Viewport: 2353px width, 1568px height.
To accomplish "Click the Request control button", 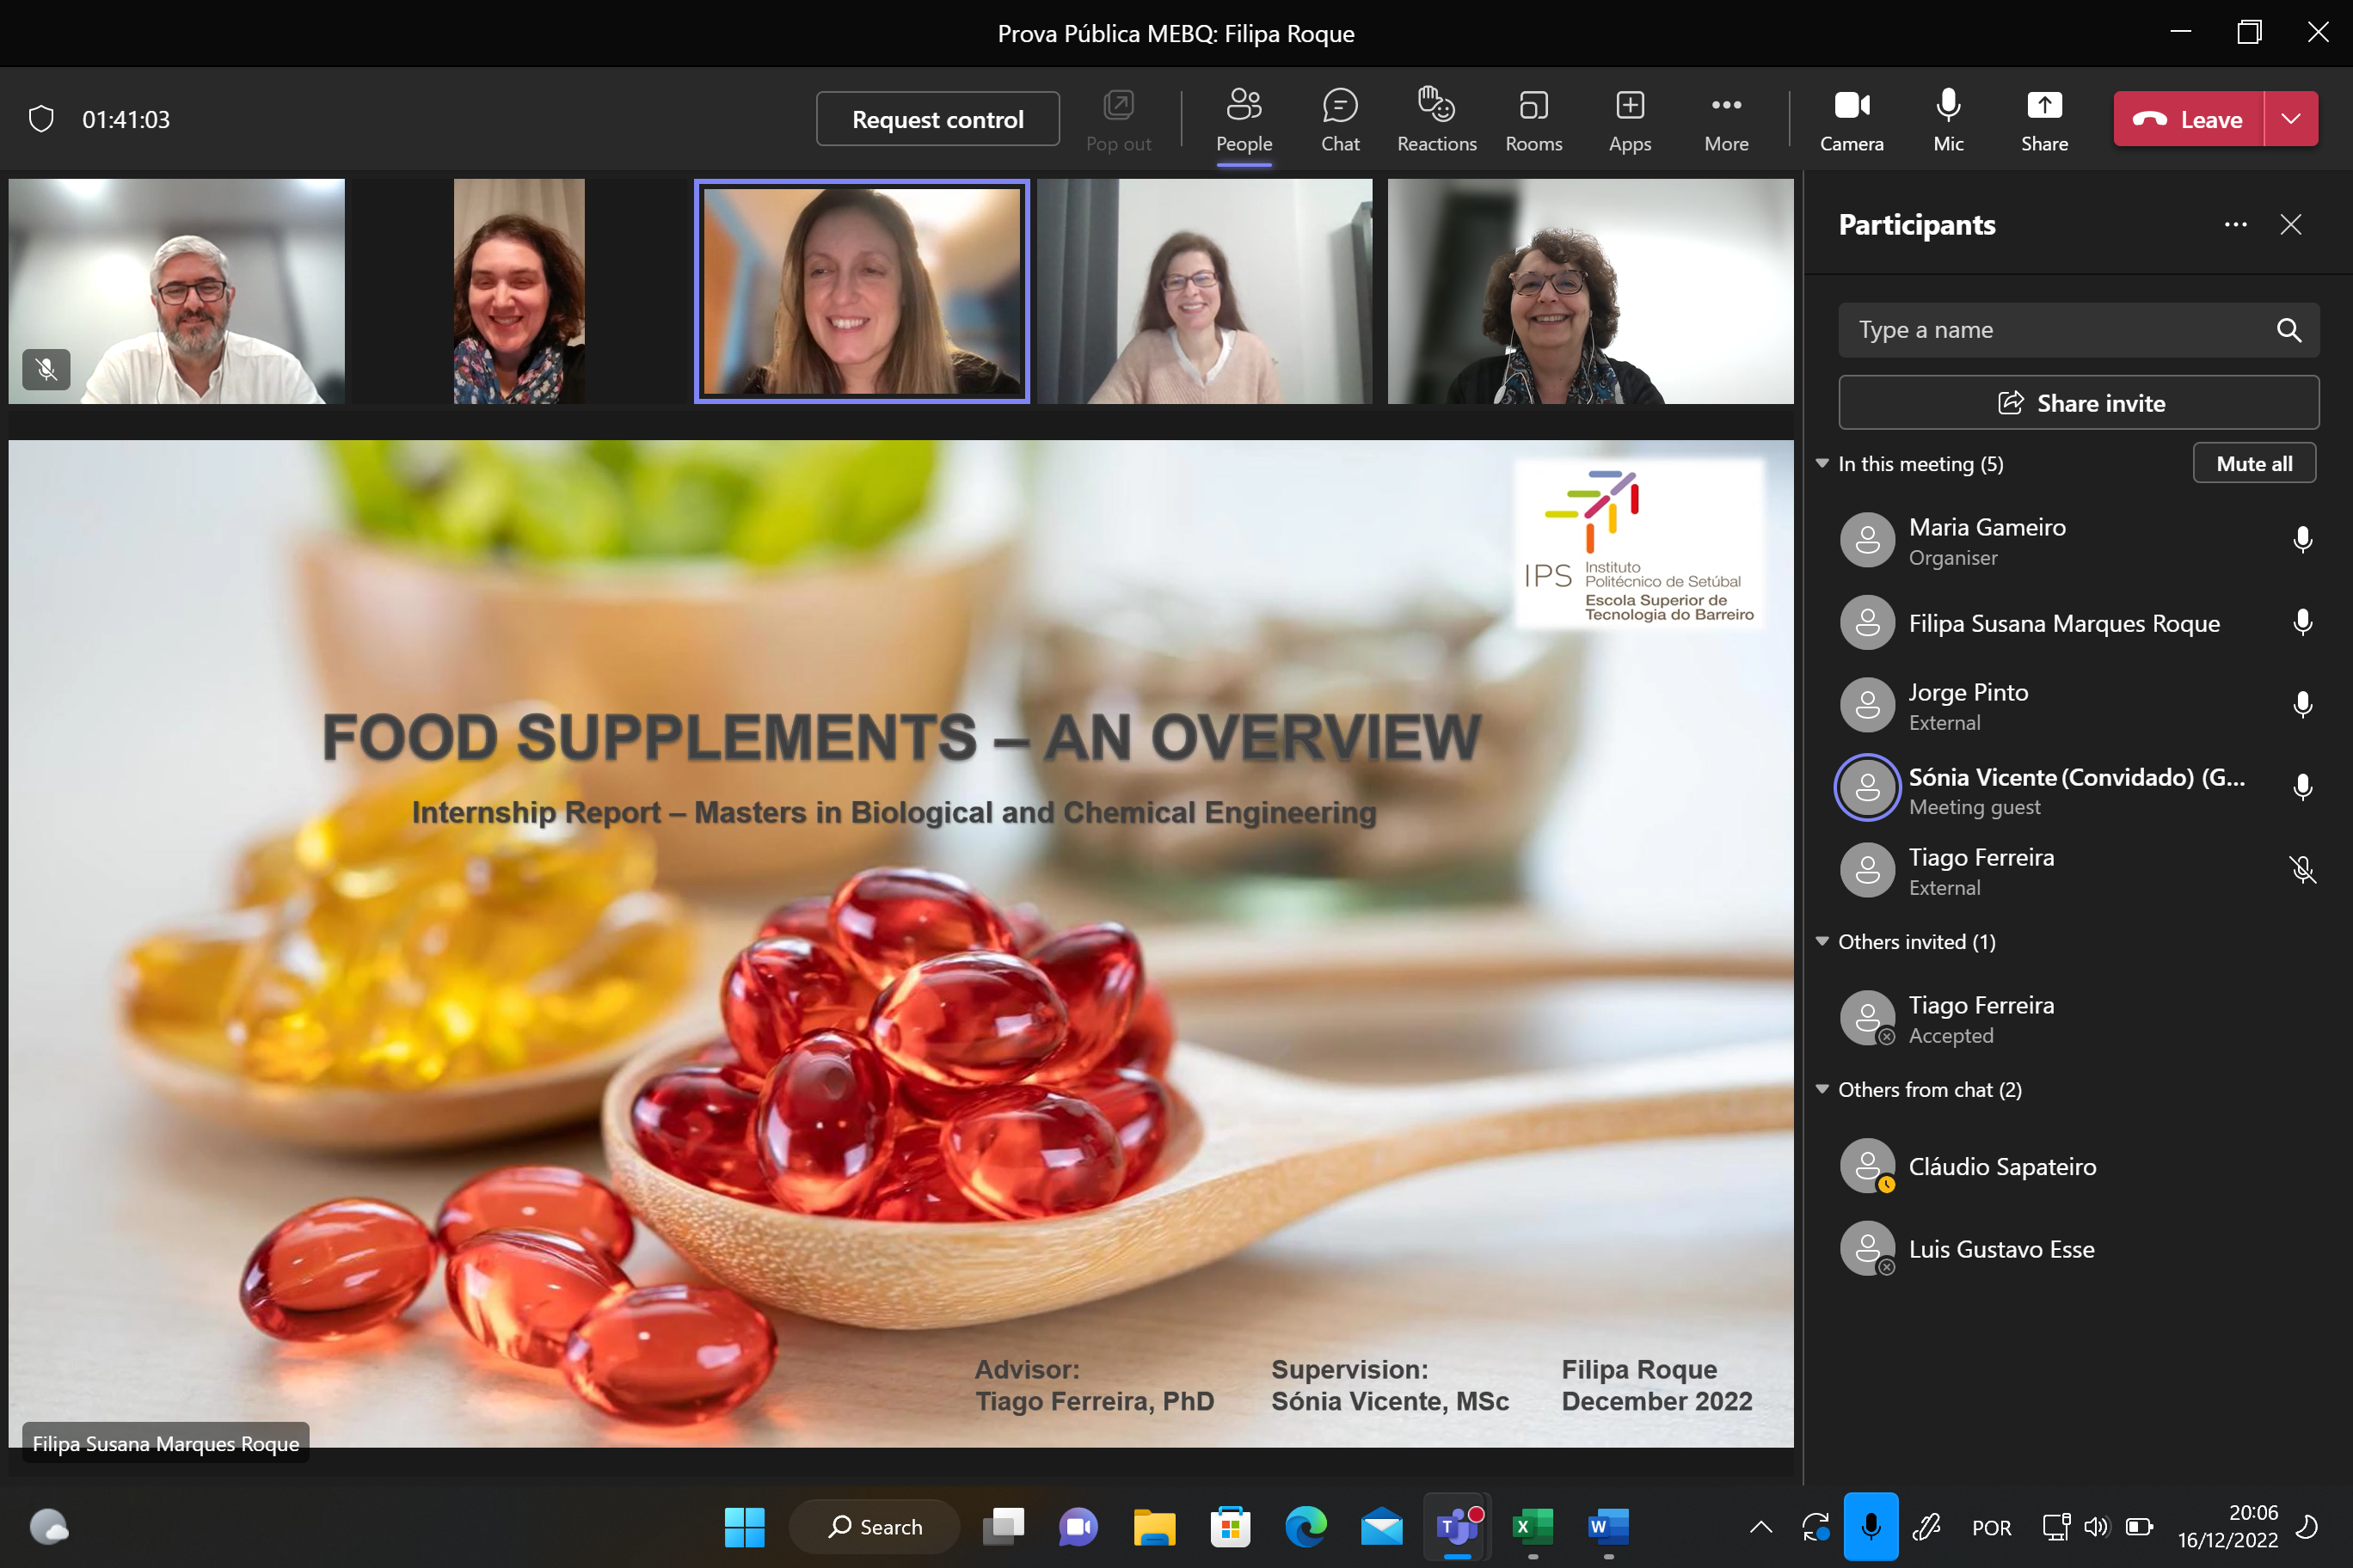I will pyautogui.click(x=937, y=119).
